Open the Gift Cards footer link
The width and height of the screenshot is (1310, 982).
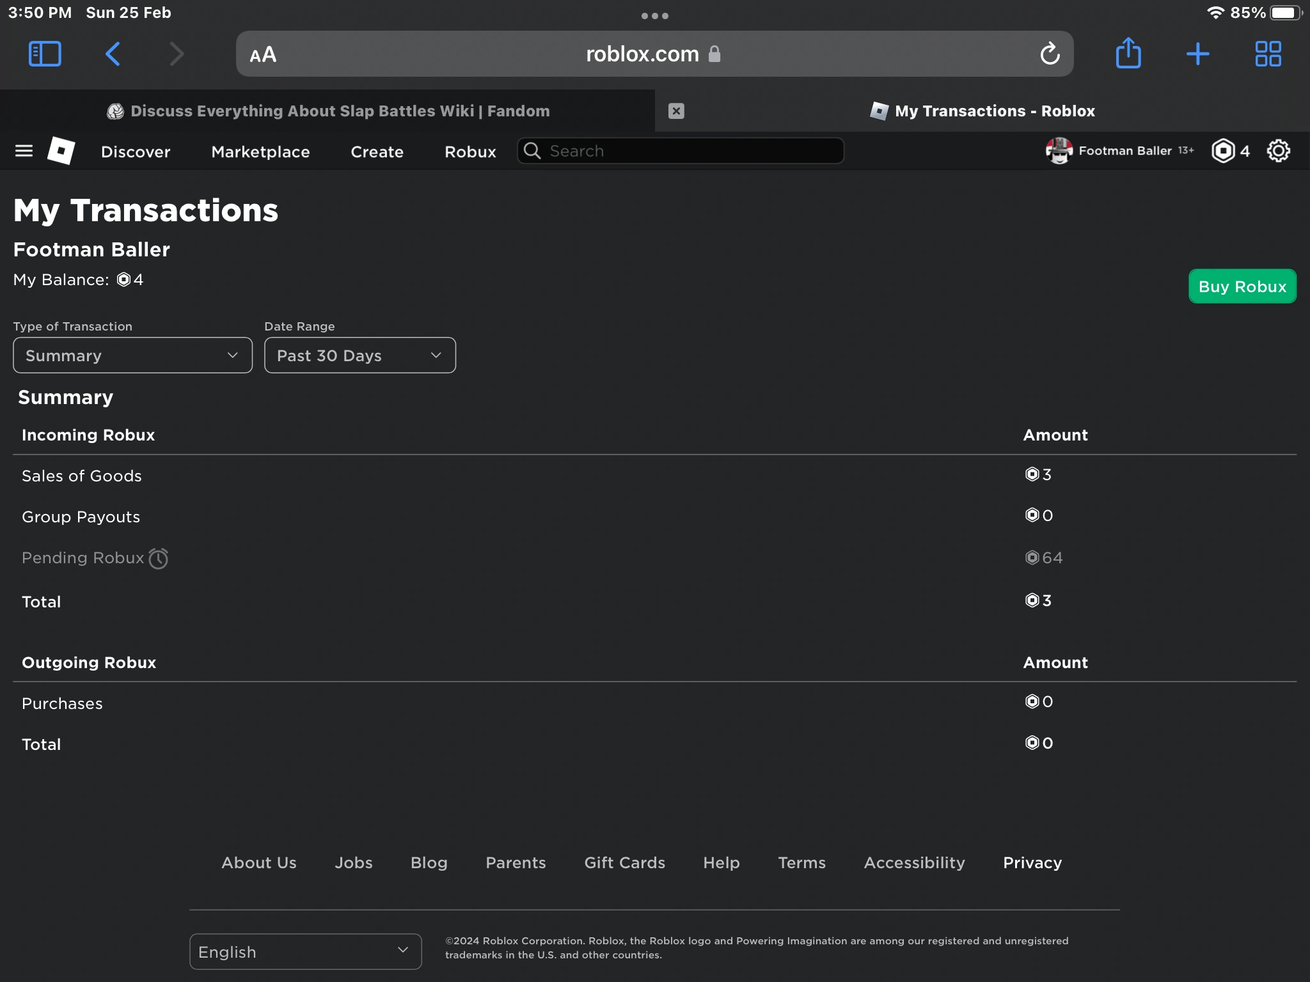coord(624,862)
